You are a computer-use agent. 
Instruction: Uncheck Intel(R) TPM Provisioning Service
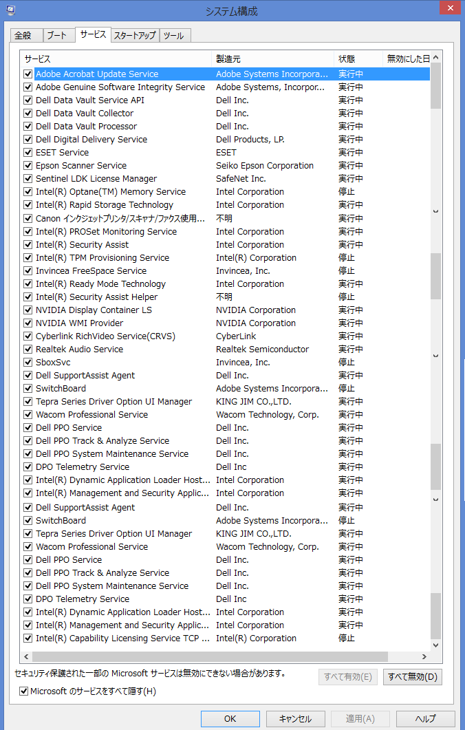coord(28,258)
